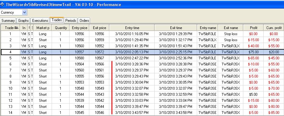Click the NinjaTrader window title icon
284x116 pixels.
[2, 4]
